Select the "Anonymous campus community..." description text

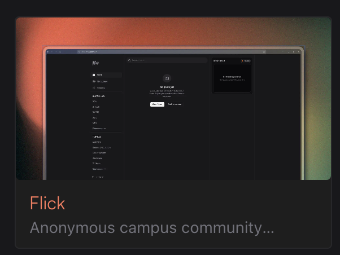[152, 228]
